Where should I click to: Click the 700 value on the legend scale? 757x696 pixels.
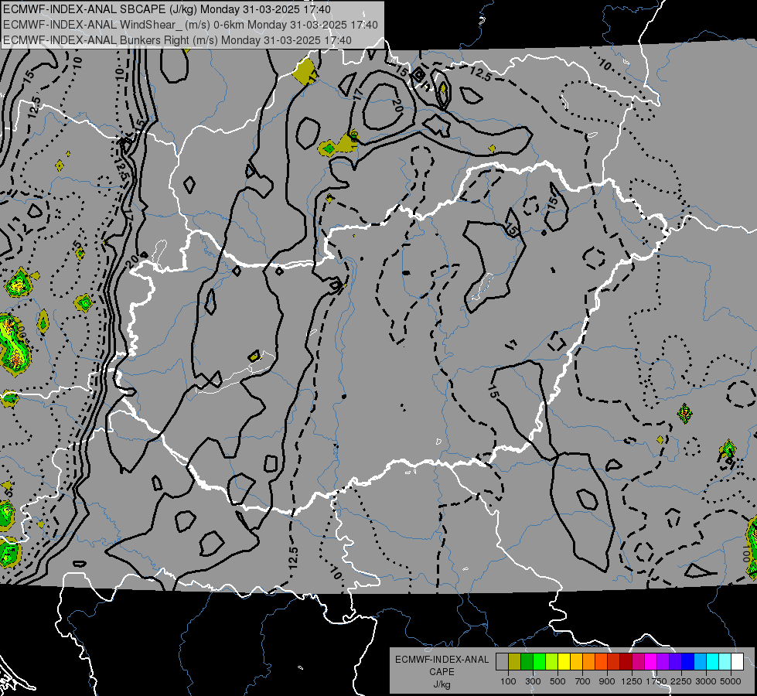point(583,681)
